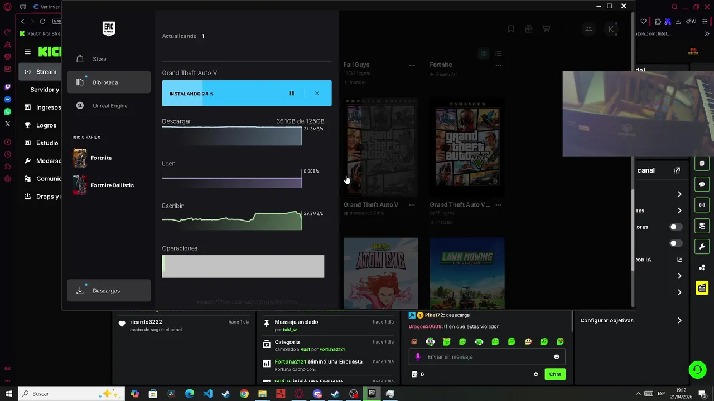Toggle the upper channel switch ending in 'ores'
Image resolution: width=714 pixels, height=401 pixels.
tap(676, 227)
